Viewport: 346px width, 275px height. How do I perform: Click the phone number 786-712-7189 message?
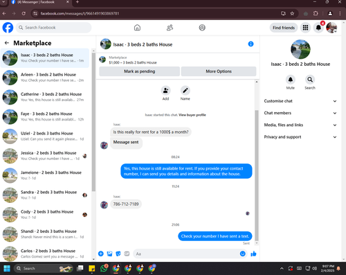[x=126, y=204]
